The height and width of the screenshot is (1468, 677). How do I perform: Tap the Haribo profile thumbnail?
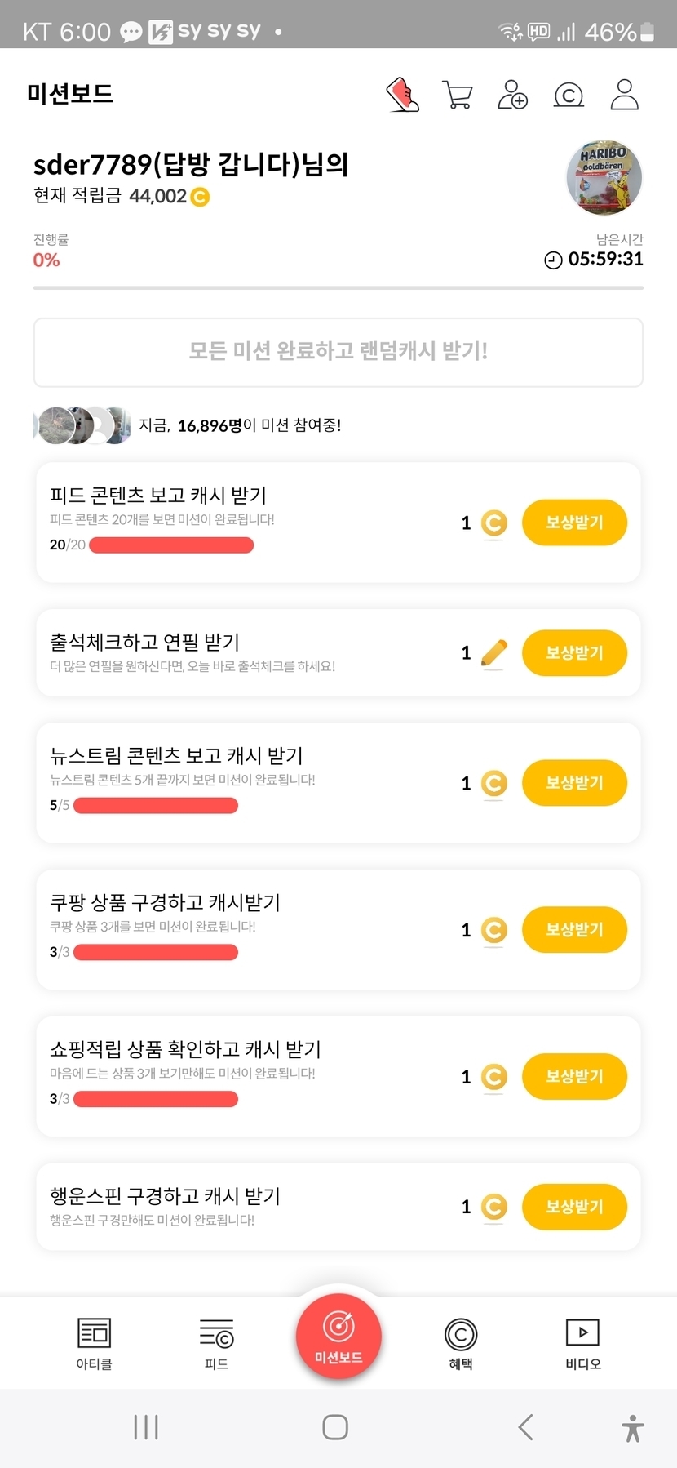(604, 178)
